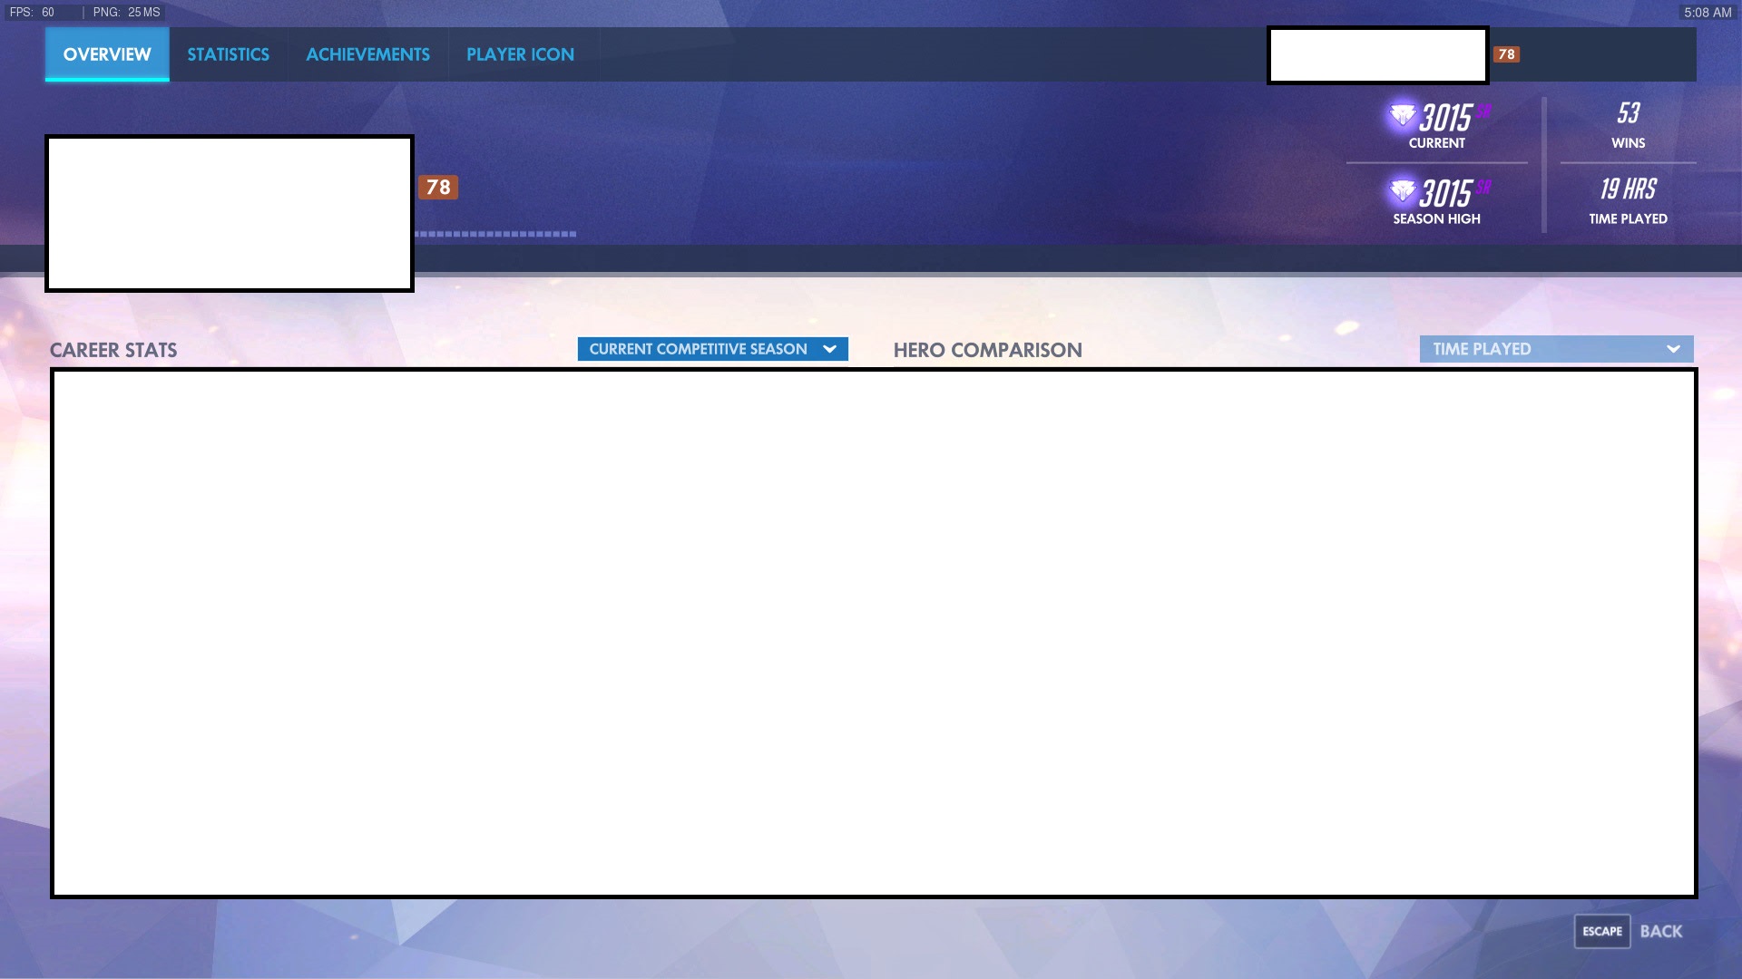Viewport: 1742px width, 979px height.
Task: Click the small level 78 badge in top bar
Action: pos(1506,54)
